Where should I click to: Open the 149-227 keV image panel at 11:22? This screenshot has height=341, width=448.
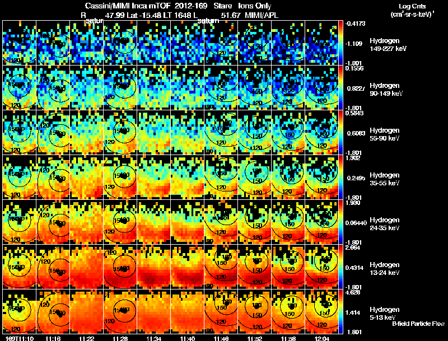(x=87, y=43)
